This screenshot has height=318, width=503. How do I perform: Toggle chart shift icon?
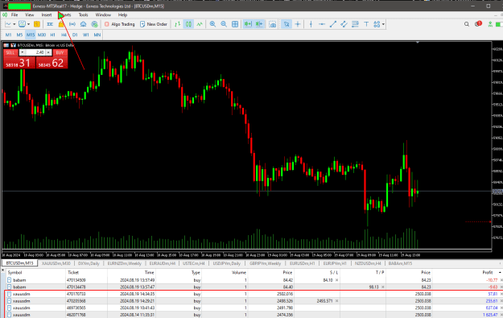coord(259,24)
